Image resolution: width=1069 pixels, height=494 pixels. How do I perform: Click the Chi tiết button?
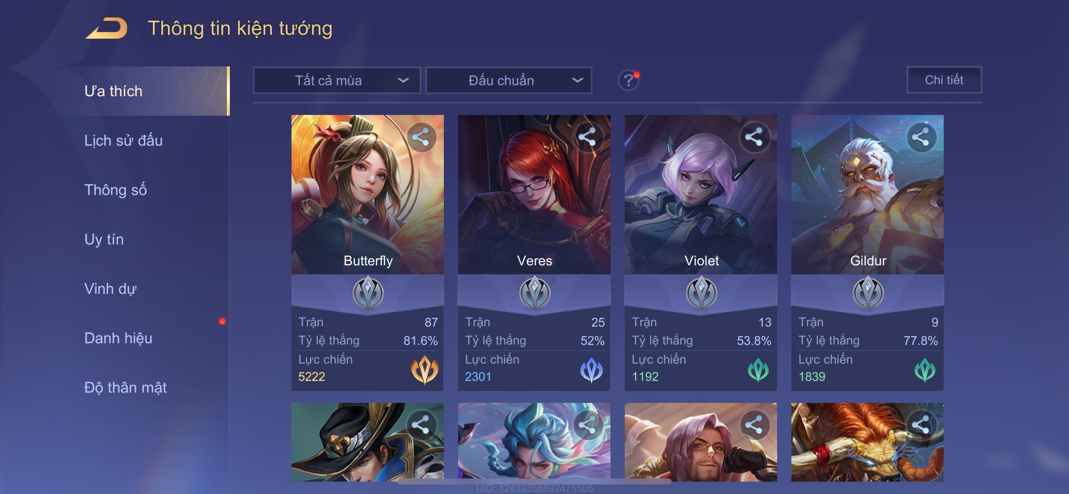(944, 80)
